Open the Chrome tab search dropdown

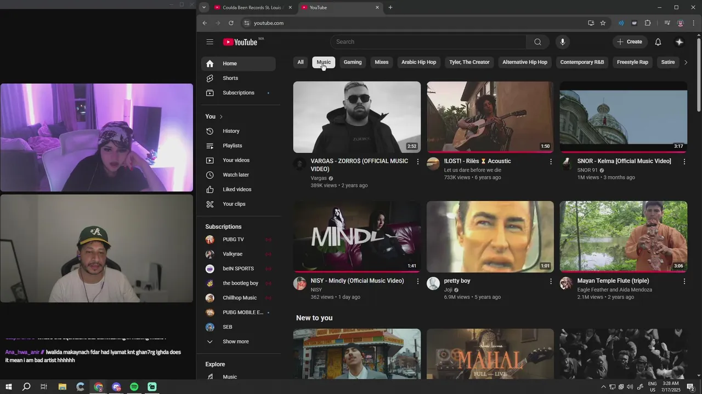pos(204,8)
